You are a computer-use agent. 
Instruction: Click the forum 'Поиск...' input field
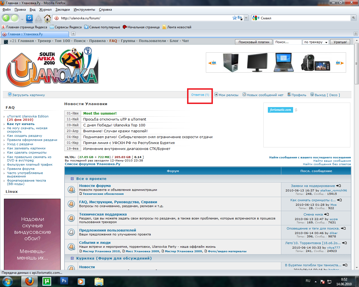click(287, 42)
